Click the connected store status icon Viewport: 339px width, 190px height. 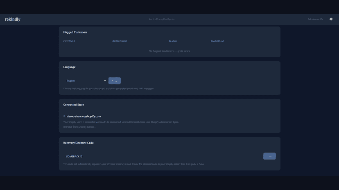click(64, 116)
